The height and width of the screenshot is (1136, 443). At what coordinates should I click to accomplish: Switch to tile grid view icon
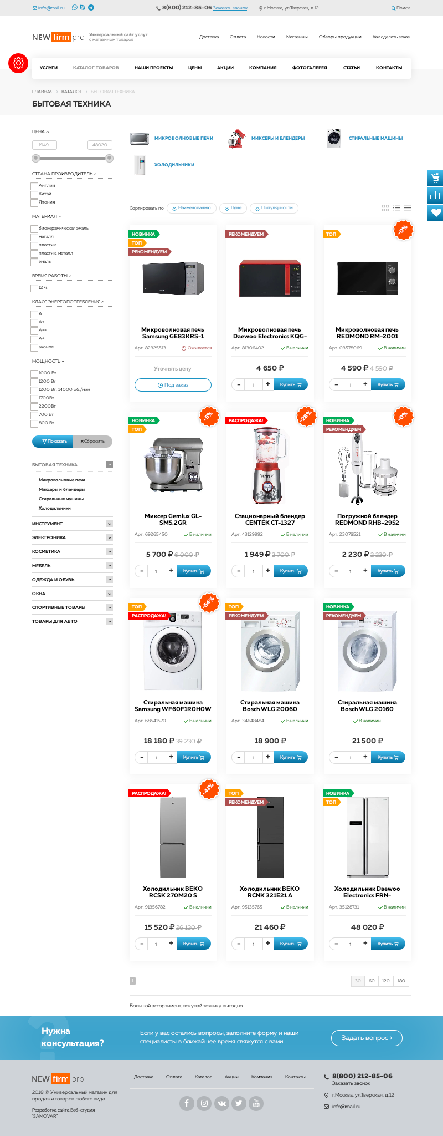pyautogui.click(x=385, y=208)
